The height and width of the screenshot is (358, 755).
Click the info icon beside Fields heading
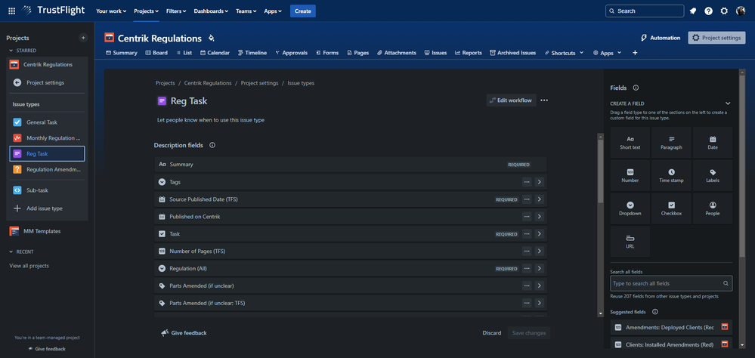coord(636,88)
